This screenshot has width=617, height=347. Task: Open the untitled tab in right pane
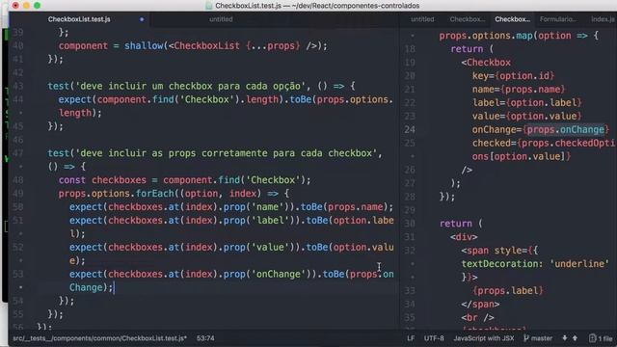pos(422,19)
